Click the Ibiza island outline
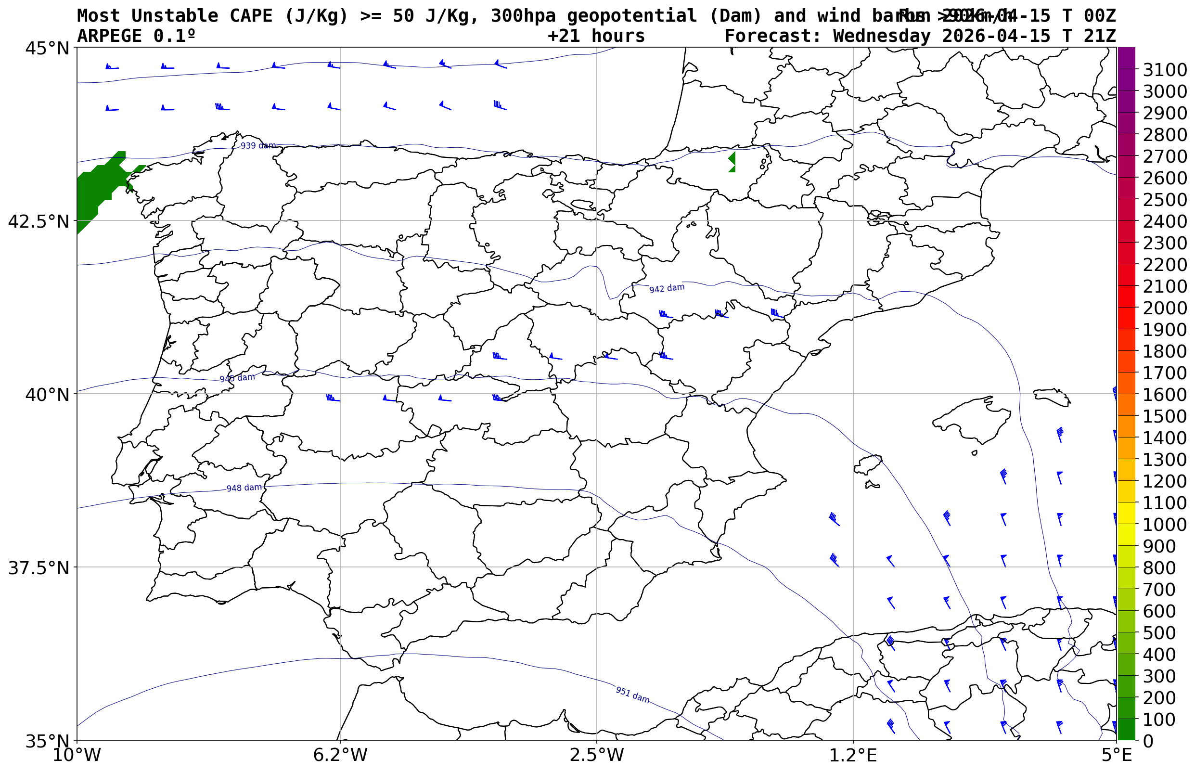The height and width of the screenshot is (772, 1195). (868, 465)
